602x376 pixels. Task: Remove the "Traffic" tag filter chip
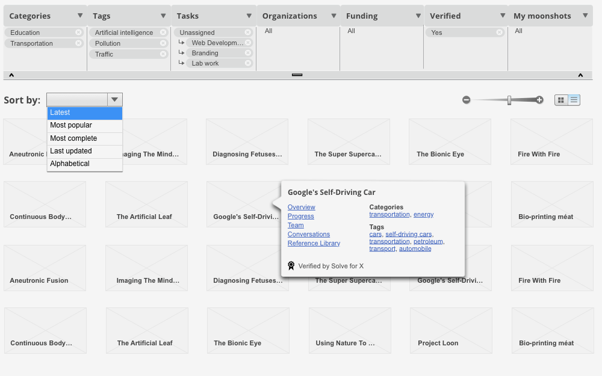(x=163, y=54)
